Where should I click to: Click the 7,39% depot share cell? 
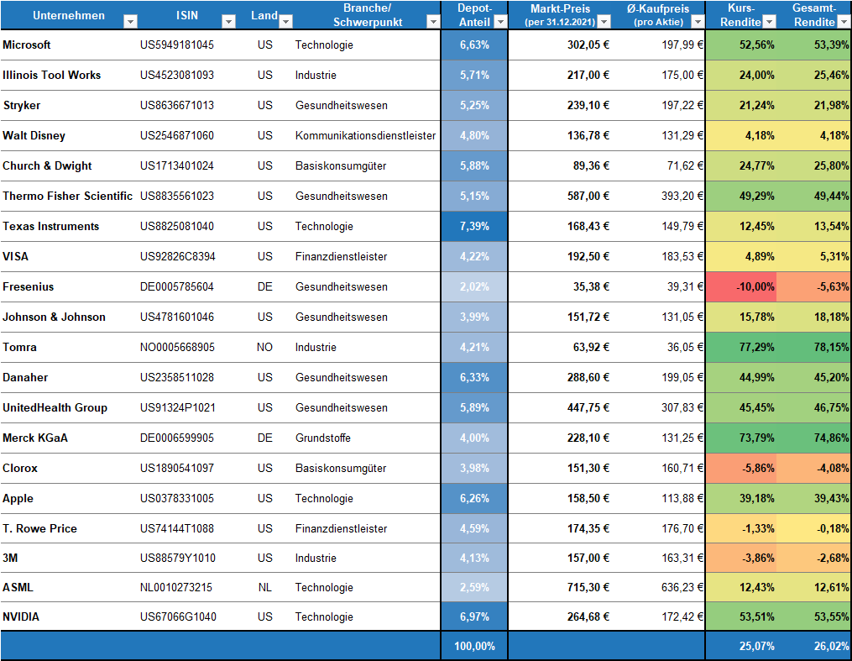(x=474, y=226)
